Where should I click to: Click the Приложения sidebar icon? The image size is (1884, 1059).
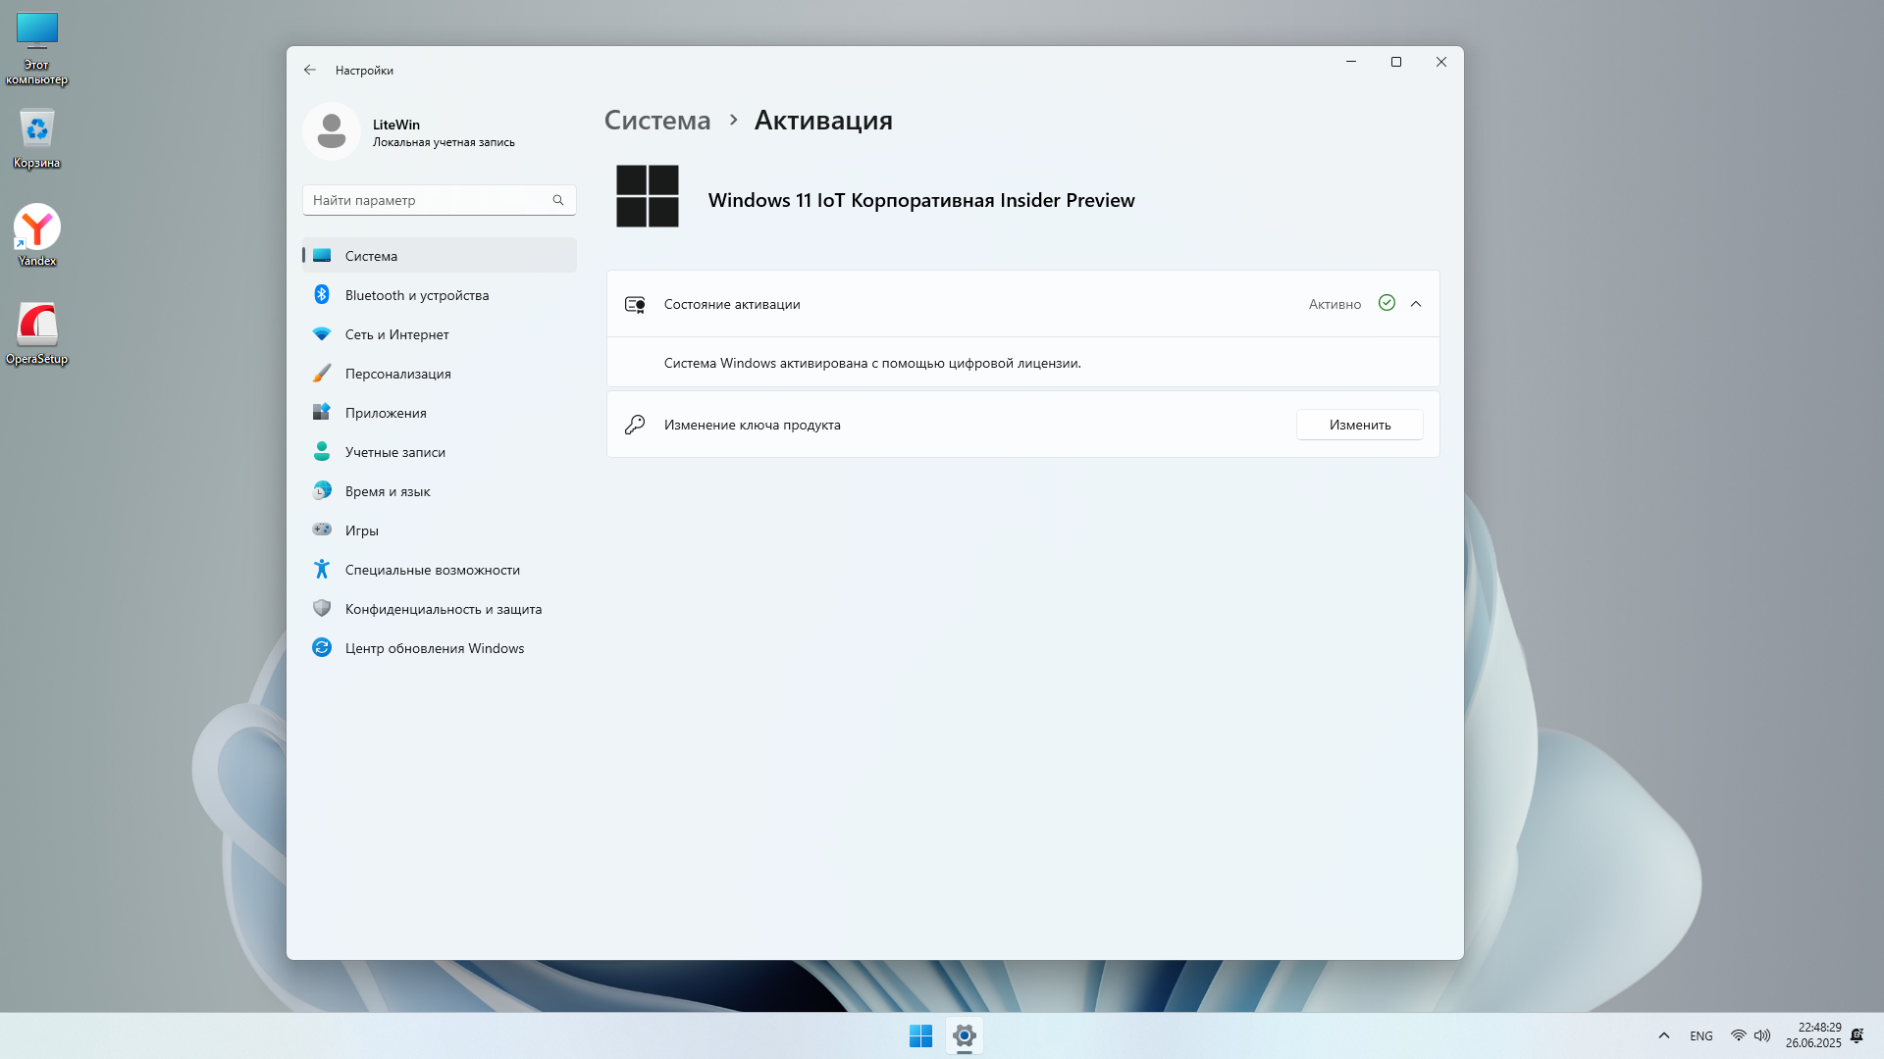[322, 413]
